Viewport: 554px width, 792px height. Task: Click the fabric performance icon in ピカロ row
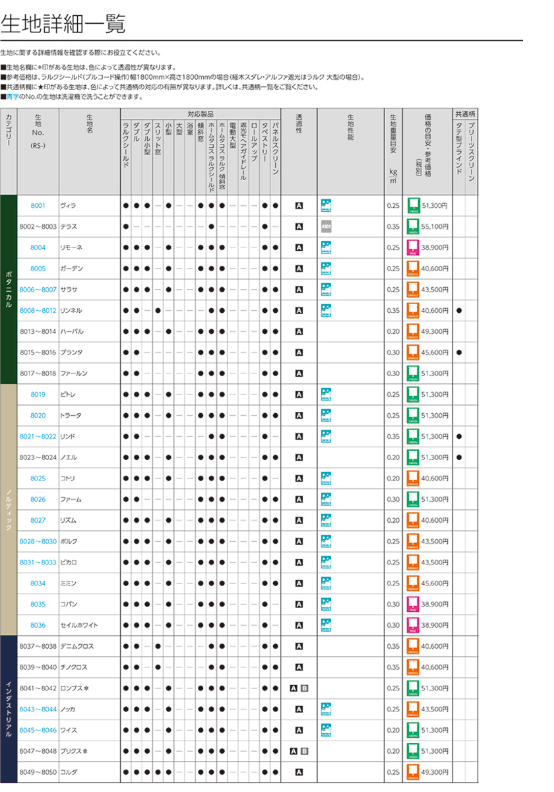click(x=326, y=562)
